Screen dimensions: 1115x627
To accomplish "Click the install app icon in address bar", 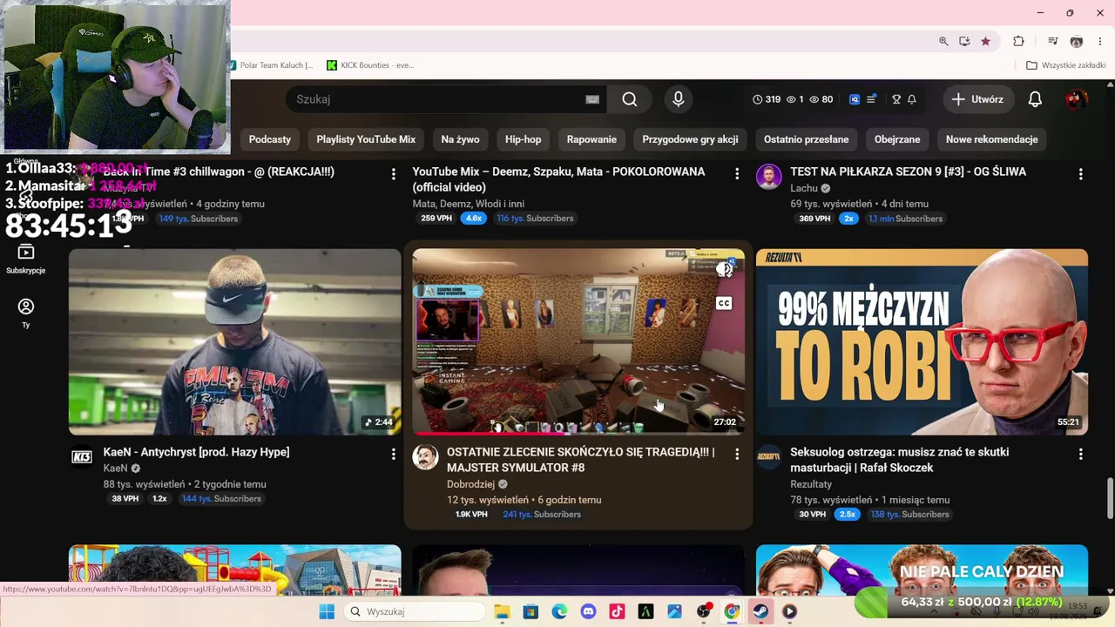I will tap(964, 41).
